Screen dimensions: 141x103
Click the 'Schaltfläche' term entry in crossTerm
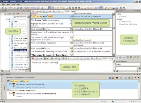[x=125, y=22]
